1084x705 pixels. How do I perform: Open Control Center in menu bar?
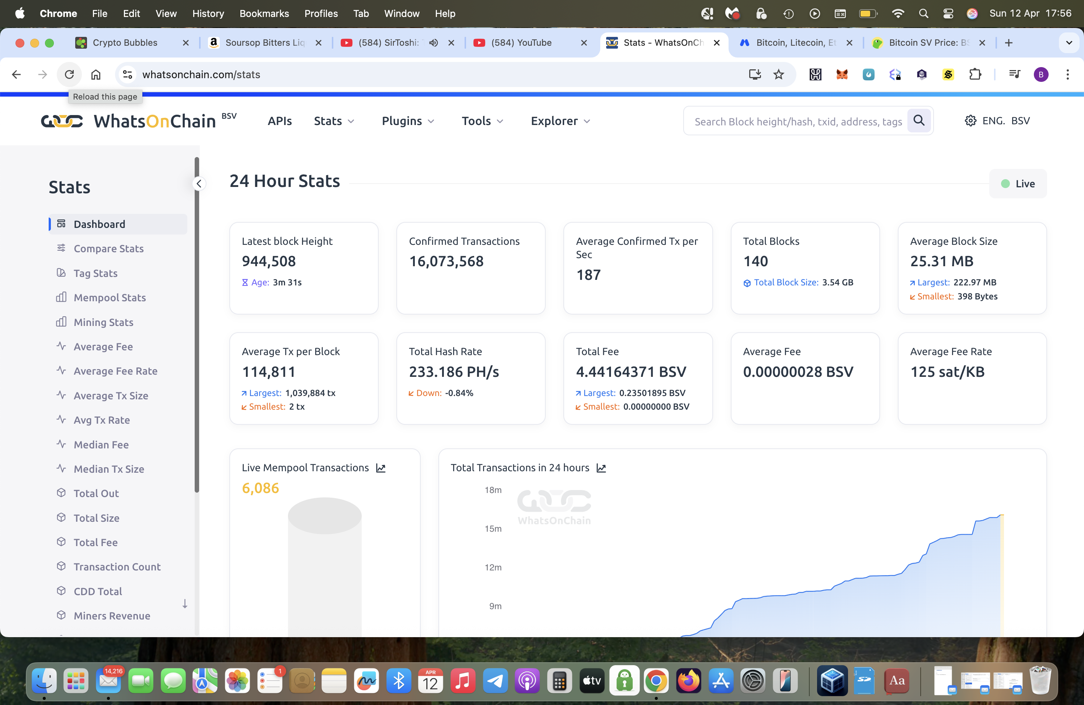click(948, 13)
